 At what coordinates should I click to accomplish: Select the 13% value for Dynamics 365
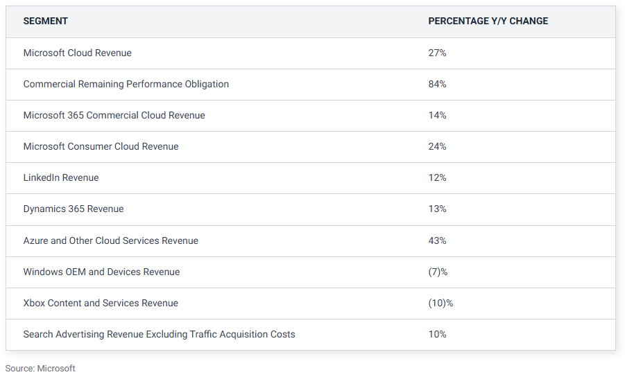[x=437, y=209]
